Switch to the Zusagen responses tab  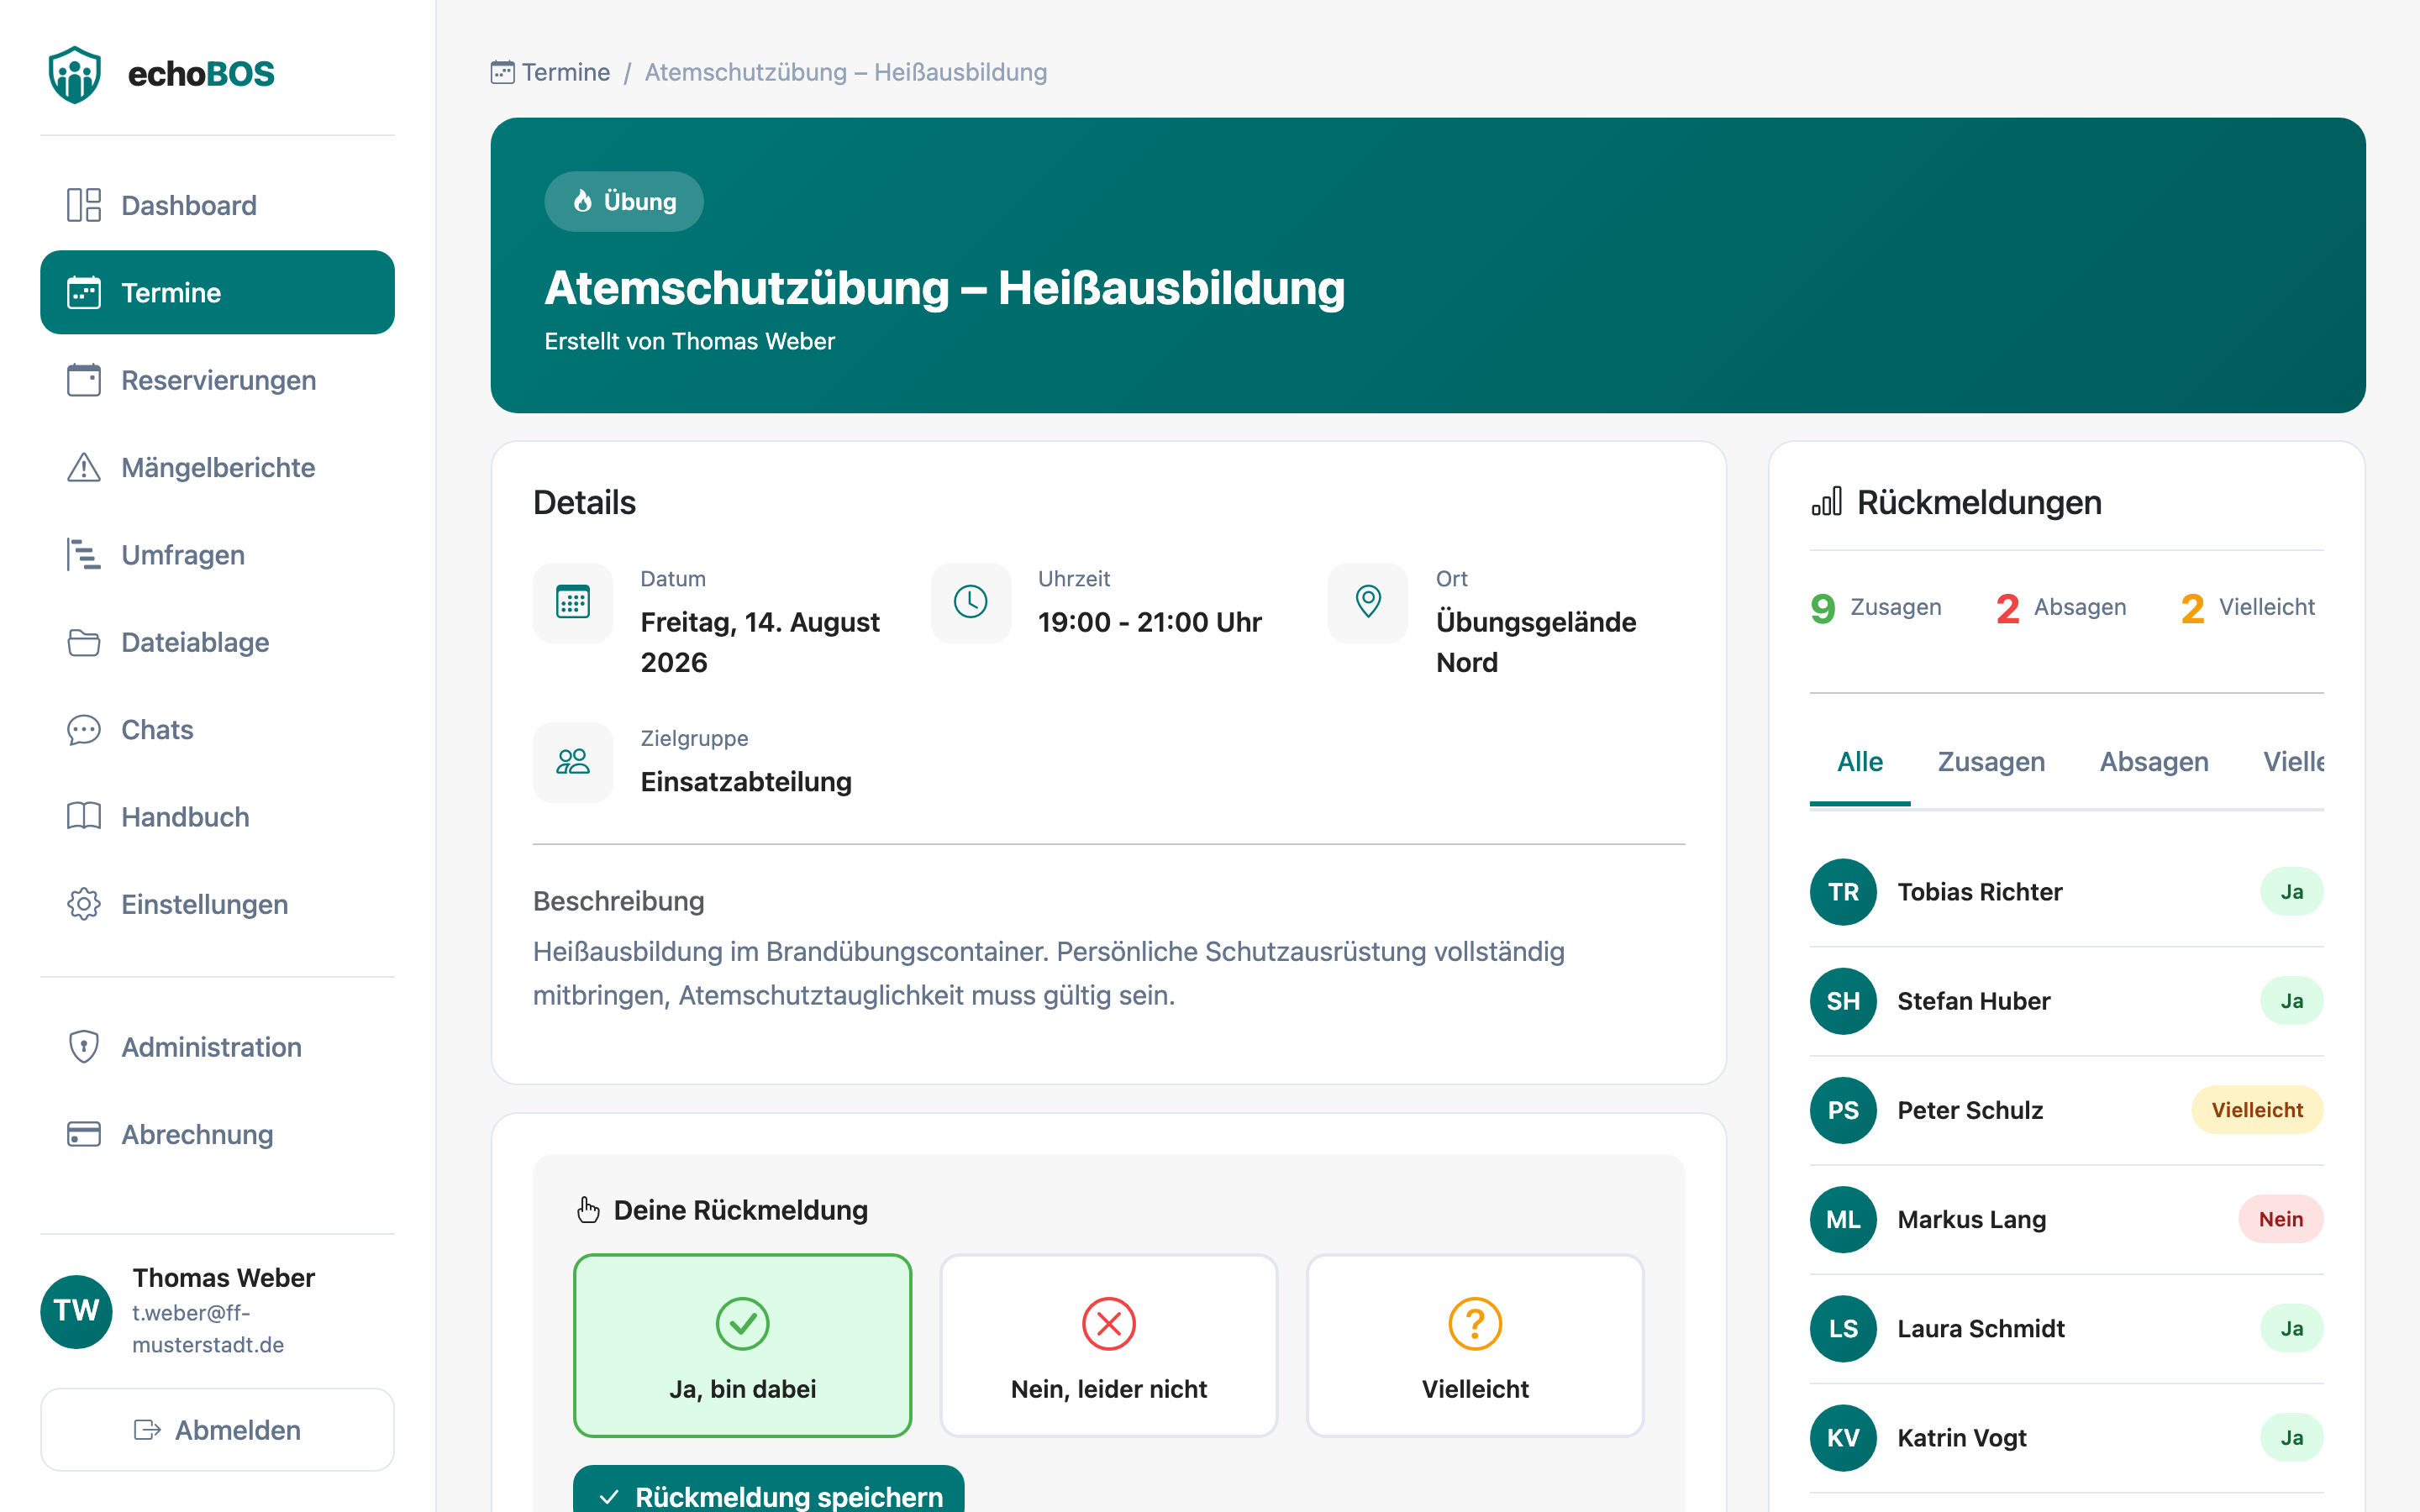(1991, 762)
